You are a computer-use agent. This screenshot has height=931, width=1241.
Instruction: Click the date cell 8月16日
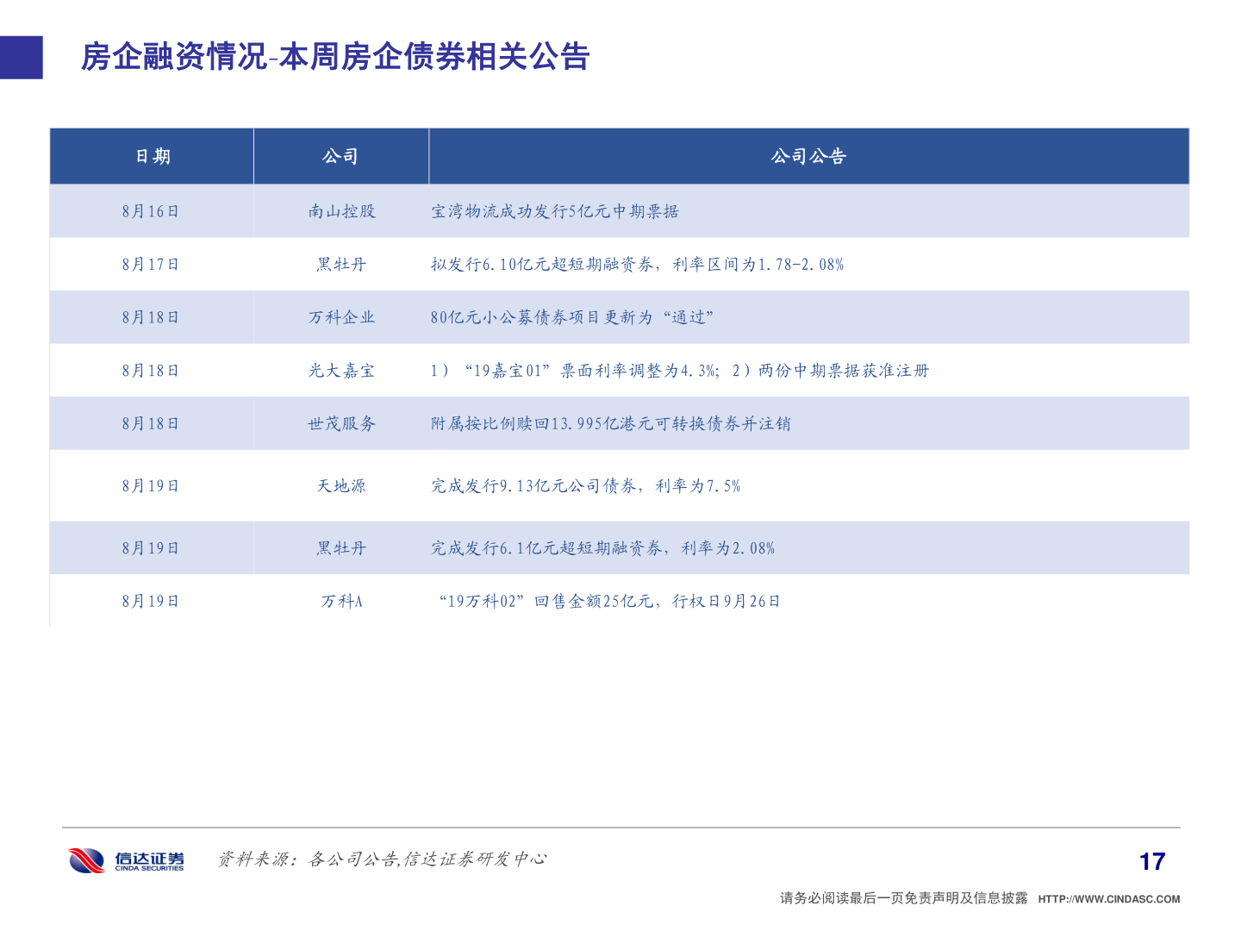151,211
